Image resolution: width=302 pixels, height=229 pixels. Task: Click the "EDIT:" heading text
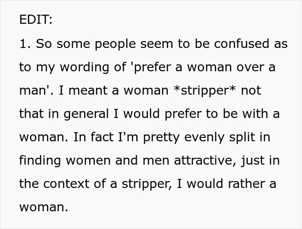[36, 20]
